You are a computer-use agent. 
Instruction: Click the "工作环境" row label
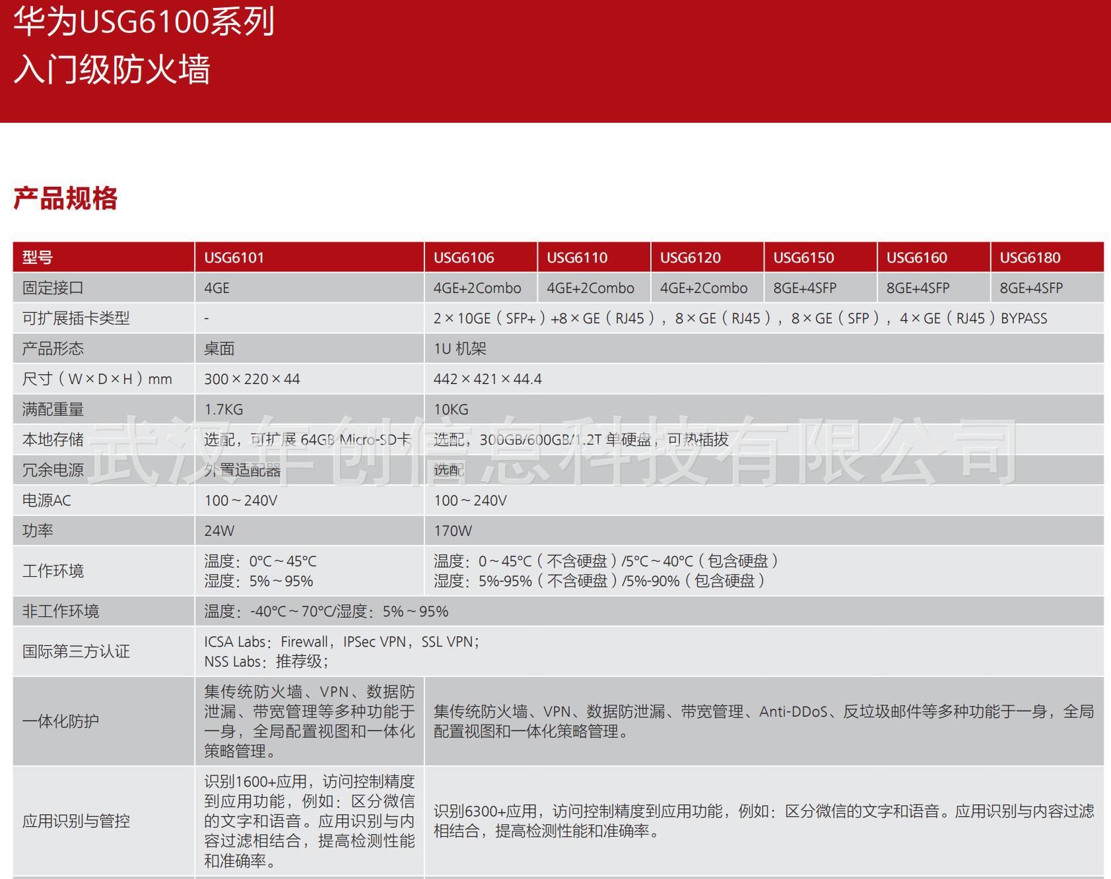pyautogui.click(x=53, y=571)
